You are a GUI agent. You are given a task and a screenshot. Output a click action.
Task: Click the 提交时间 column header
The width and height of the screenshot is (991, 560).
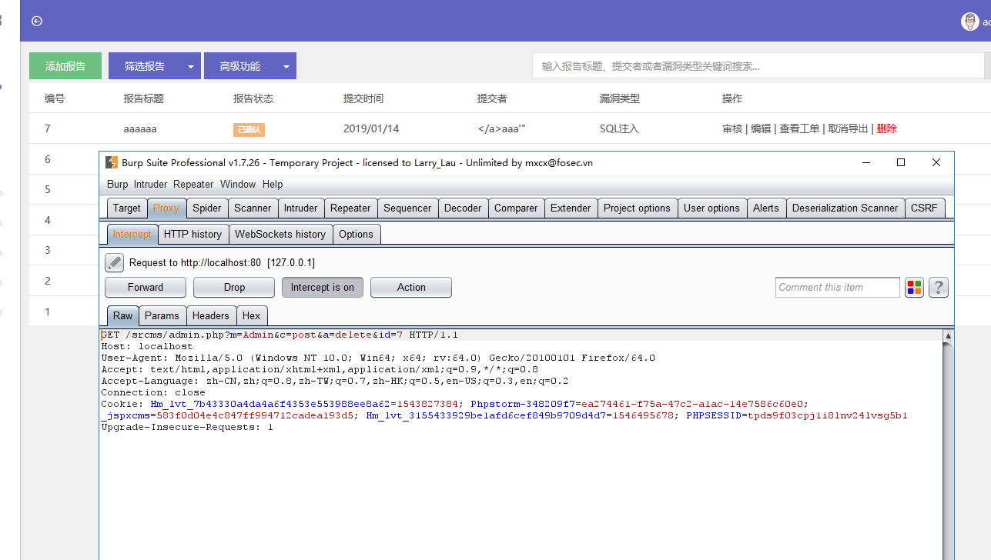click(363, 98)
